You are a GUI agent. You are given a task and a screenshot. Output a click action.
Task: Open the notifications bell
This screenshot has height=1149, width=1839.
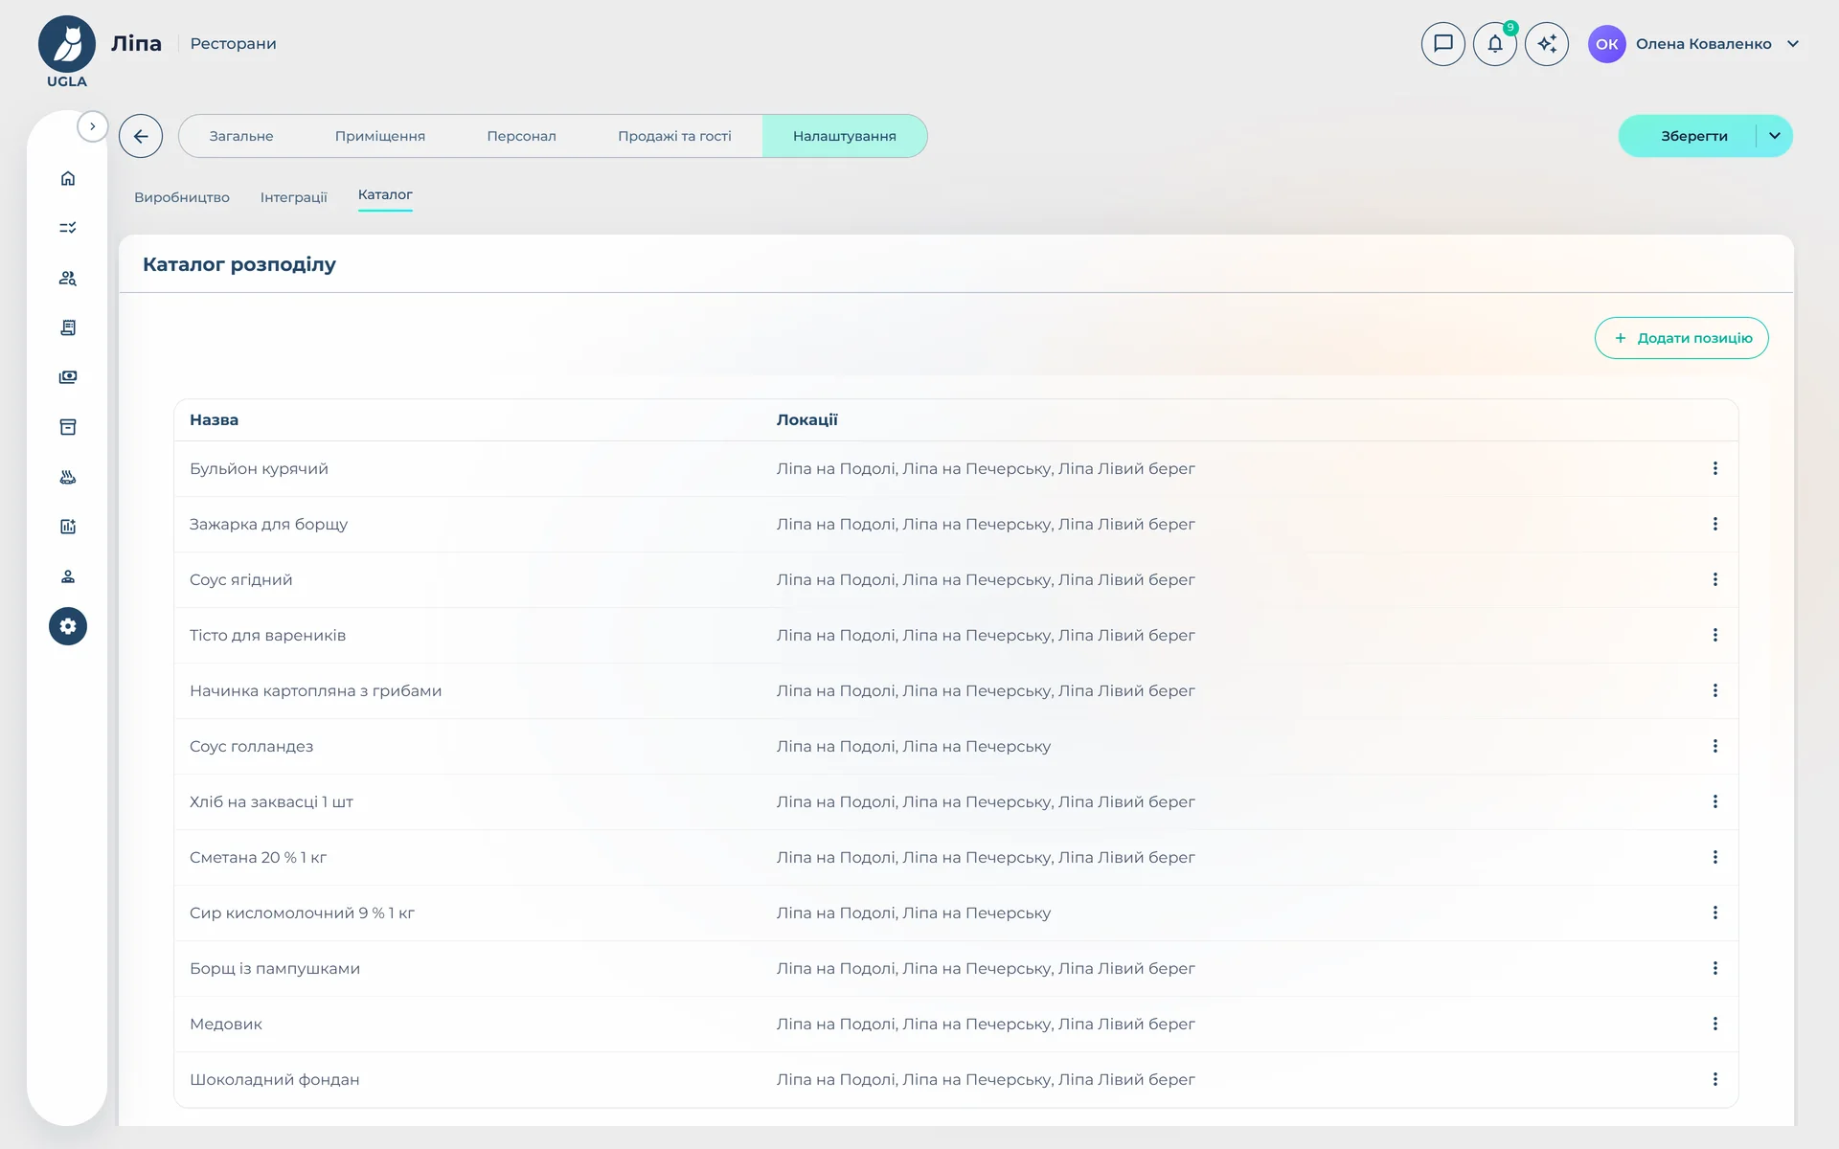click(1495, 44)
